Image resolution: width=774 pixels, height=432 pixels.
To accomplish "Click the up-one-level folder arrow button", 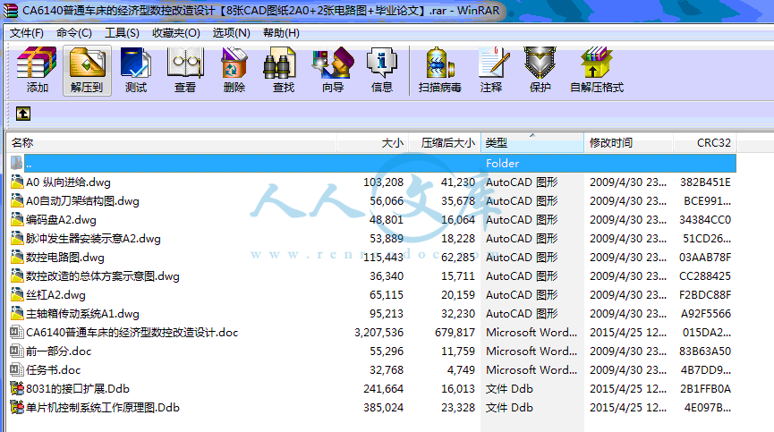I will (x=23, y=114).
